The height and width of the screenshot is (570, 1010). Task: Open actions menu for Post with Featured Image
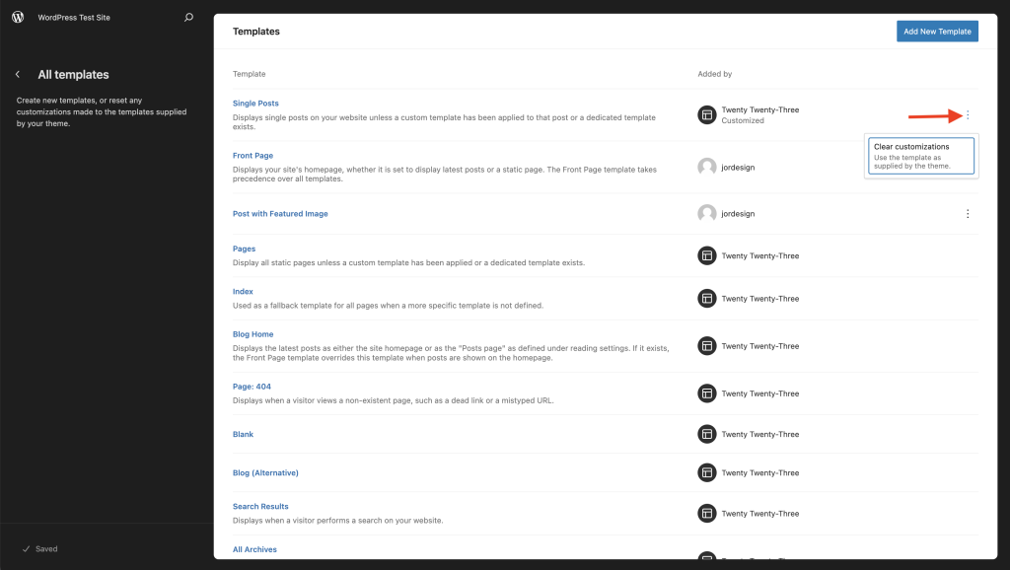click(x=968, y=214)
